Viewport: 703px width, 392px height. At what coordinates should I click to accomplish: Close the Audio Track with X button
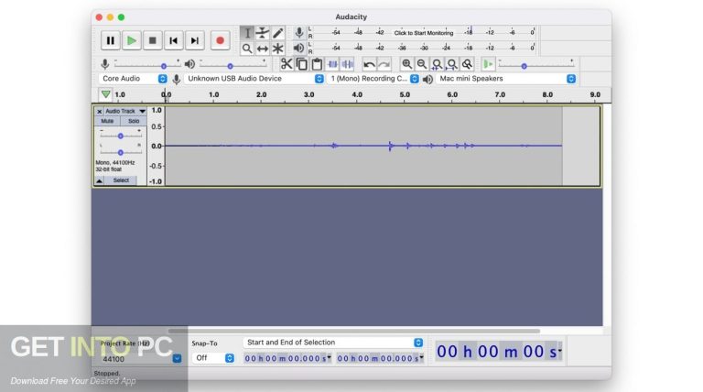pyautogui.click(x=99, y=111)
